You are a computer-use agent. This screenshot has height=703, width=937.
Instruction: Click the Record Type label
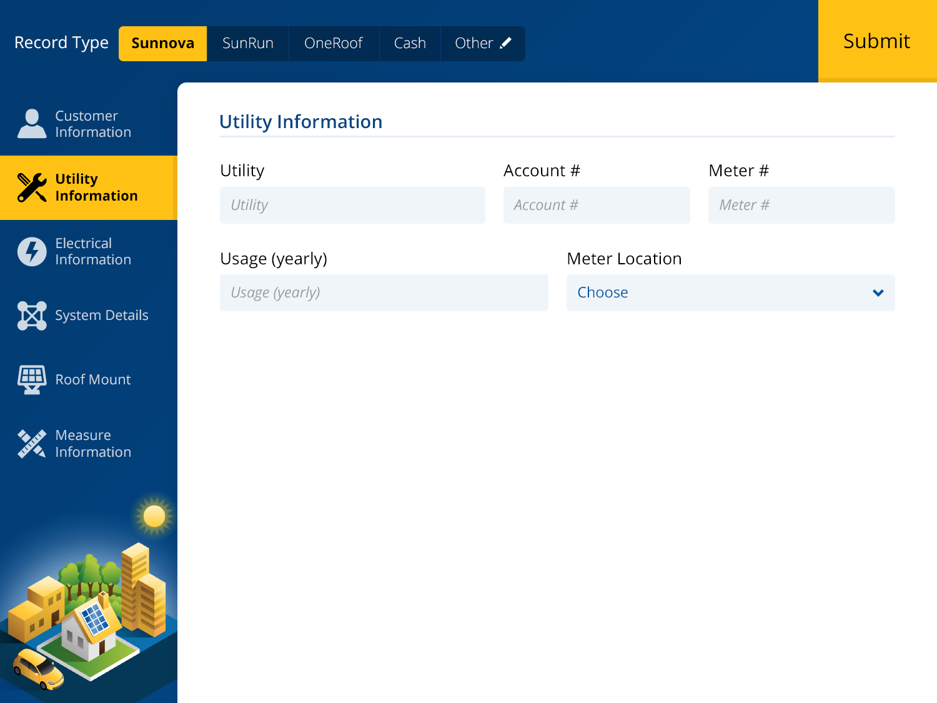(x=61, y=43)
